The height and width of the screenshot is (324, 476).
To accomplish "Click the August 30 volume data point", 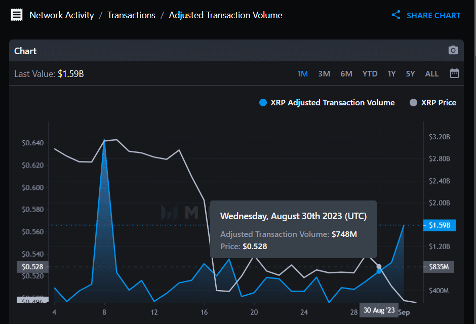I will tap(379, 271).
